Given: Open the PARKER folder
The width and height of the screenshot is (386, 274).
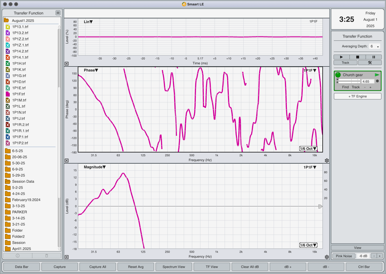Looking at the screenshot, I should [8, 212].
